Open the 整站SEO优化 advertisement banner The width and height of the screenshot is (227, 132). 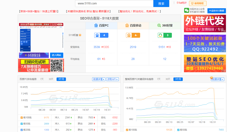(205, 63)
